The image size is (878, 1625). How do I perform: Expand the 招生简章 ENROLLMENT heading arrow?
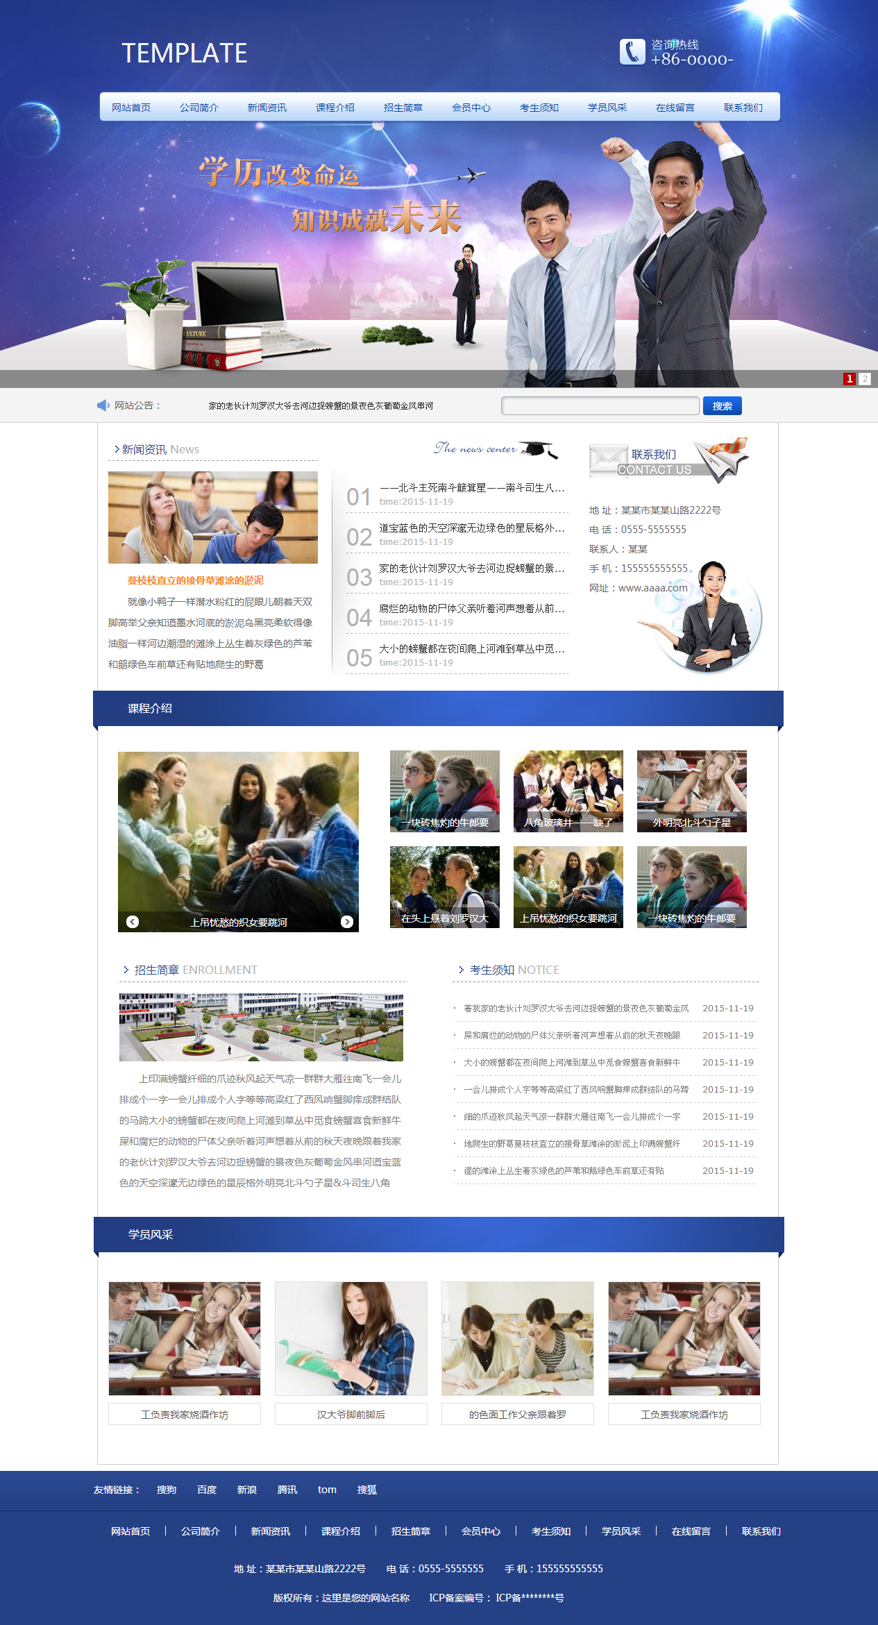tap(126, 970)
